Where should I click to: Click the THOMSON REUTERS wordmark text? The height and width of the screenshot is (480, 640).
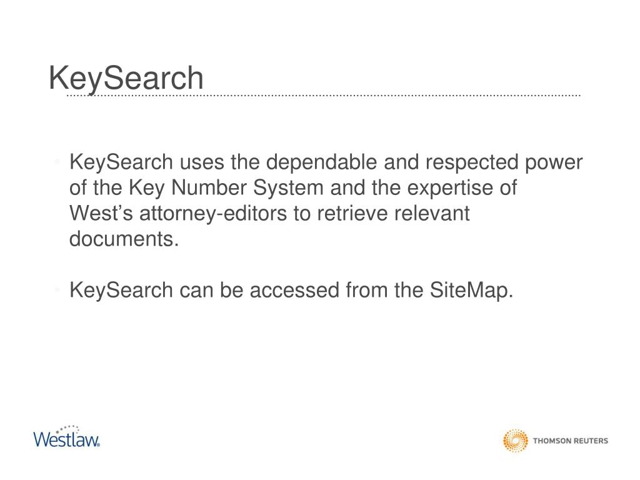pyautogui.click(x=571, y=441)
